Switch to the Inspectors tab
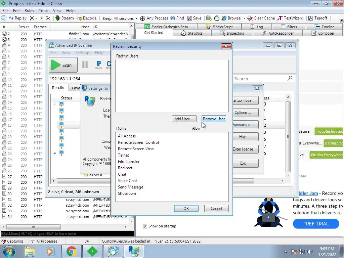 [232, 33]
